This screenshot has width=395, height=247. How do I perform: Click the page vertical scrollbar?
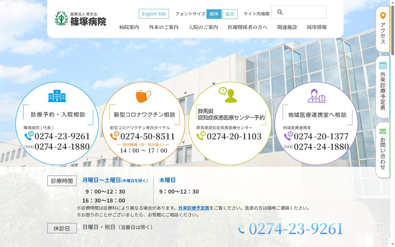(393, 124)
